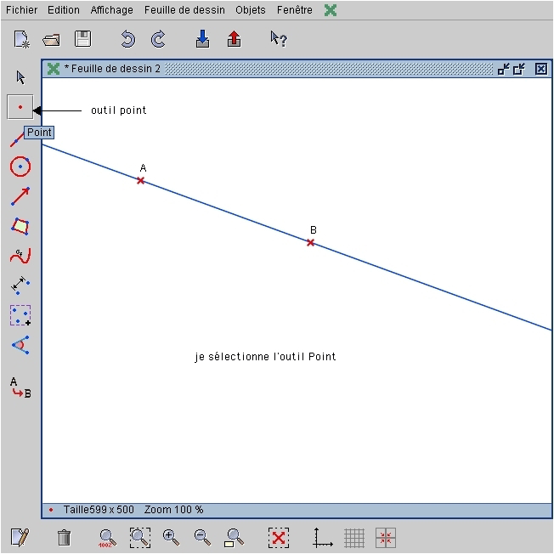Select the angle marking tool

20,345
